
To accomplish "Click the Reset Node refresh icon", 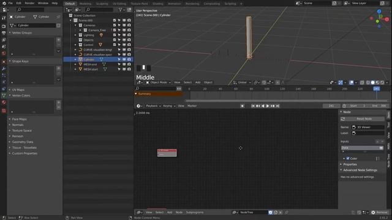I will [x=343, y=119].
